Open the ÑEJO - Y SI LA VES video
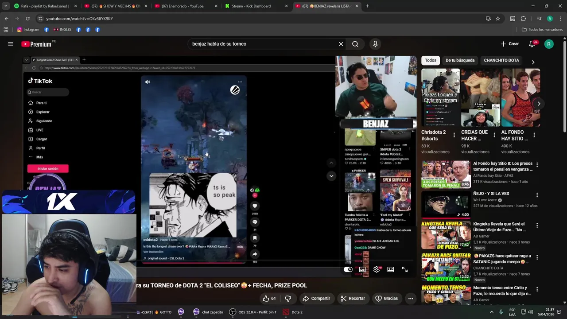 click(x=446, y=205)
